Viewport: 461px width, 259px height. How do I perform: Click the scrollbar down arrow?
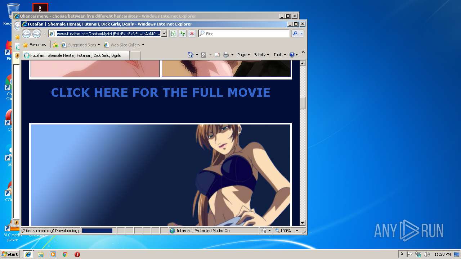tap(303, 223)
